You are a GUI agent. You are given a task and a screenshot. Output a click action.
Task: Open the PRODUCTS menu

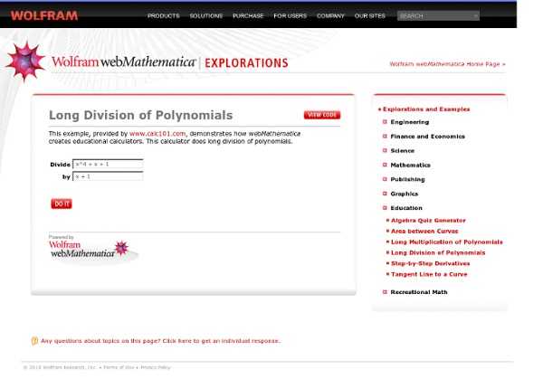point(164,16)
